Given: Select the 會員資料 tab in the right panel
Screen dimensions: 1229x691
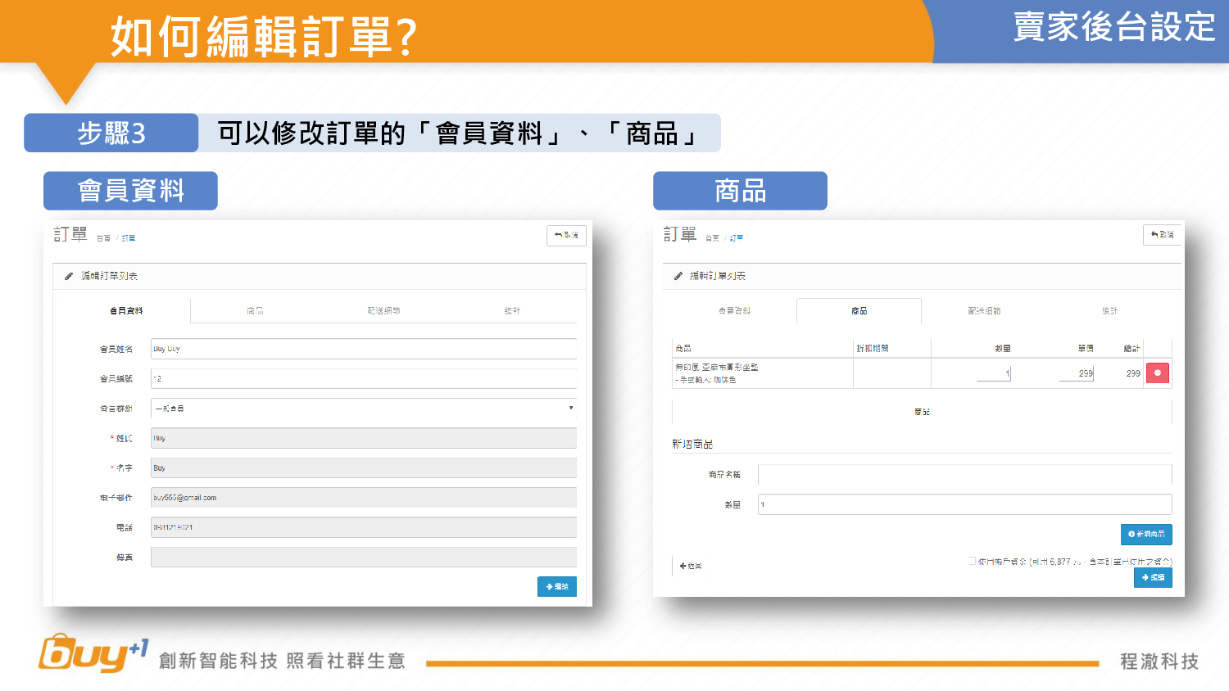Looking at the screenshot, I should 734,311.
